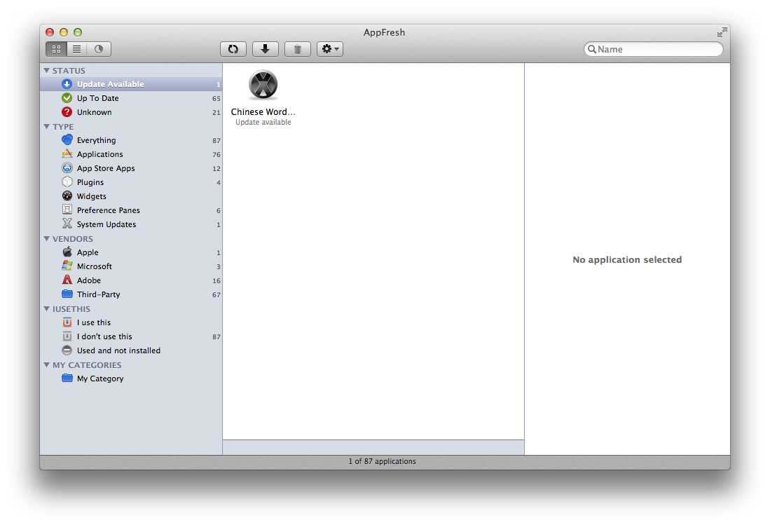Filter by App Store Apps
Screen dimensions: 770x525
pos(131,168)
